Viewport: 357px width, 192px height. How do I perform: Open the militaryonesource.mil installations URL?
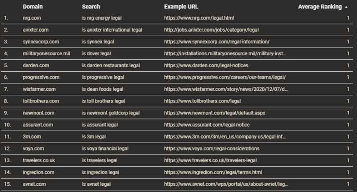click(226, 53)
